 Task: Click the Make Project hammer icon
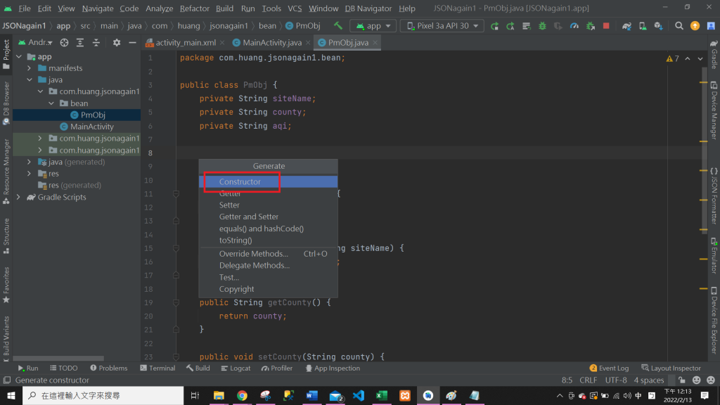click(x=338, y=26)
